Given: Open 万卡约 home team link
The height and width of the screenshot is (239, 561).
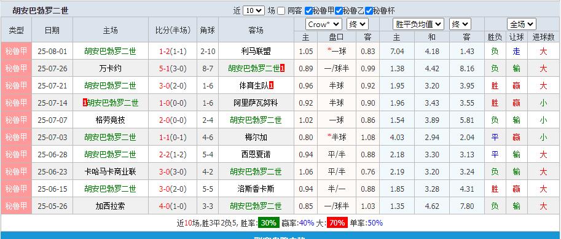Looking at the screenshot, I should point(110,68).
